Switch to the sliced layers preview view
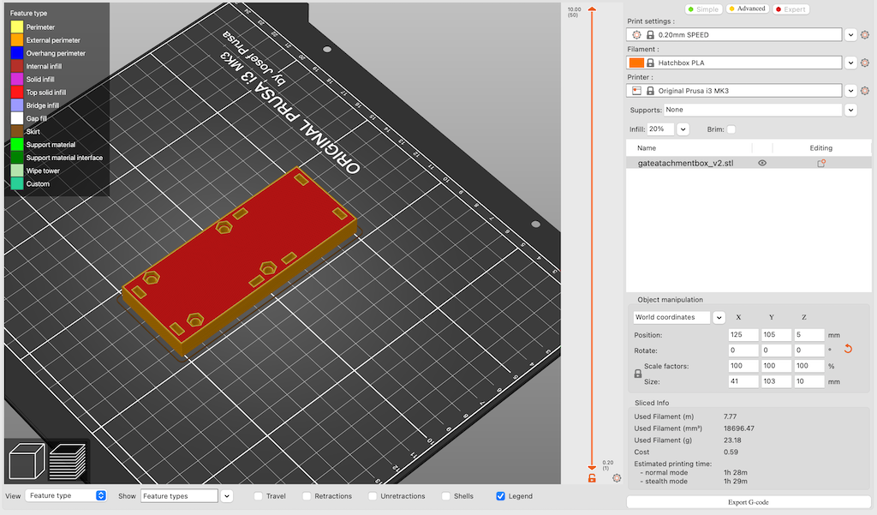 (x=67, y=461)
